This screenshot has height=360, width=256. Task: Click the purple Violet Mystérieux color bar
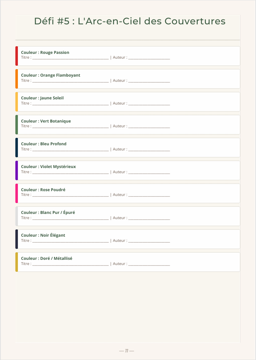pyautogui.click(x=16, y=170)
